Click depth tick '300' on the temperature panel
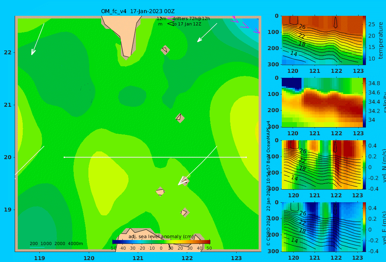 point(273,64)
